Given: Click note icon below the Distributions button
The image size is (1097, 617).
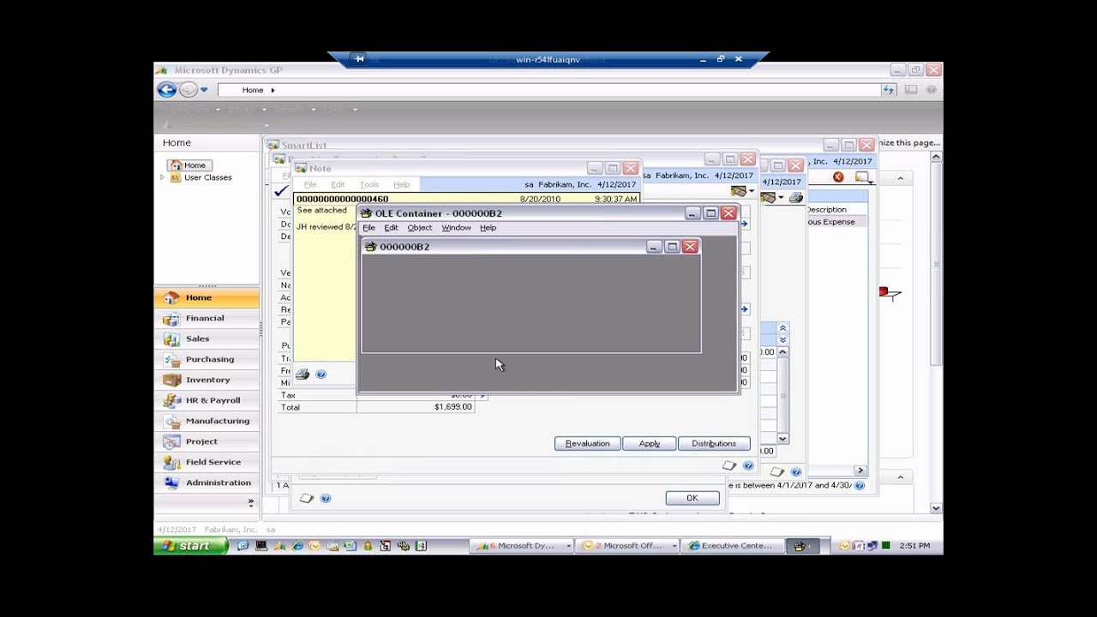Looking at the screenshot, I should click(729, 465).
